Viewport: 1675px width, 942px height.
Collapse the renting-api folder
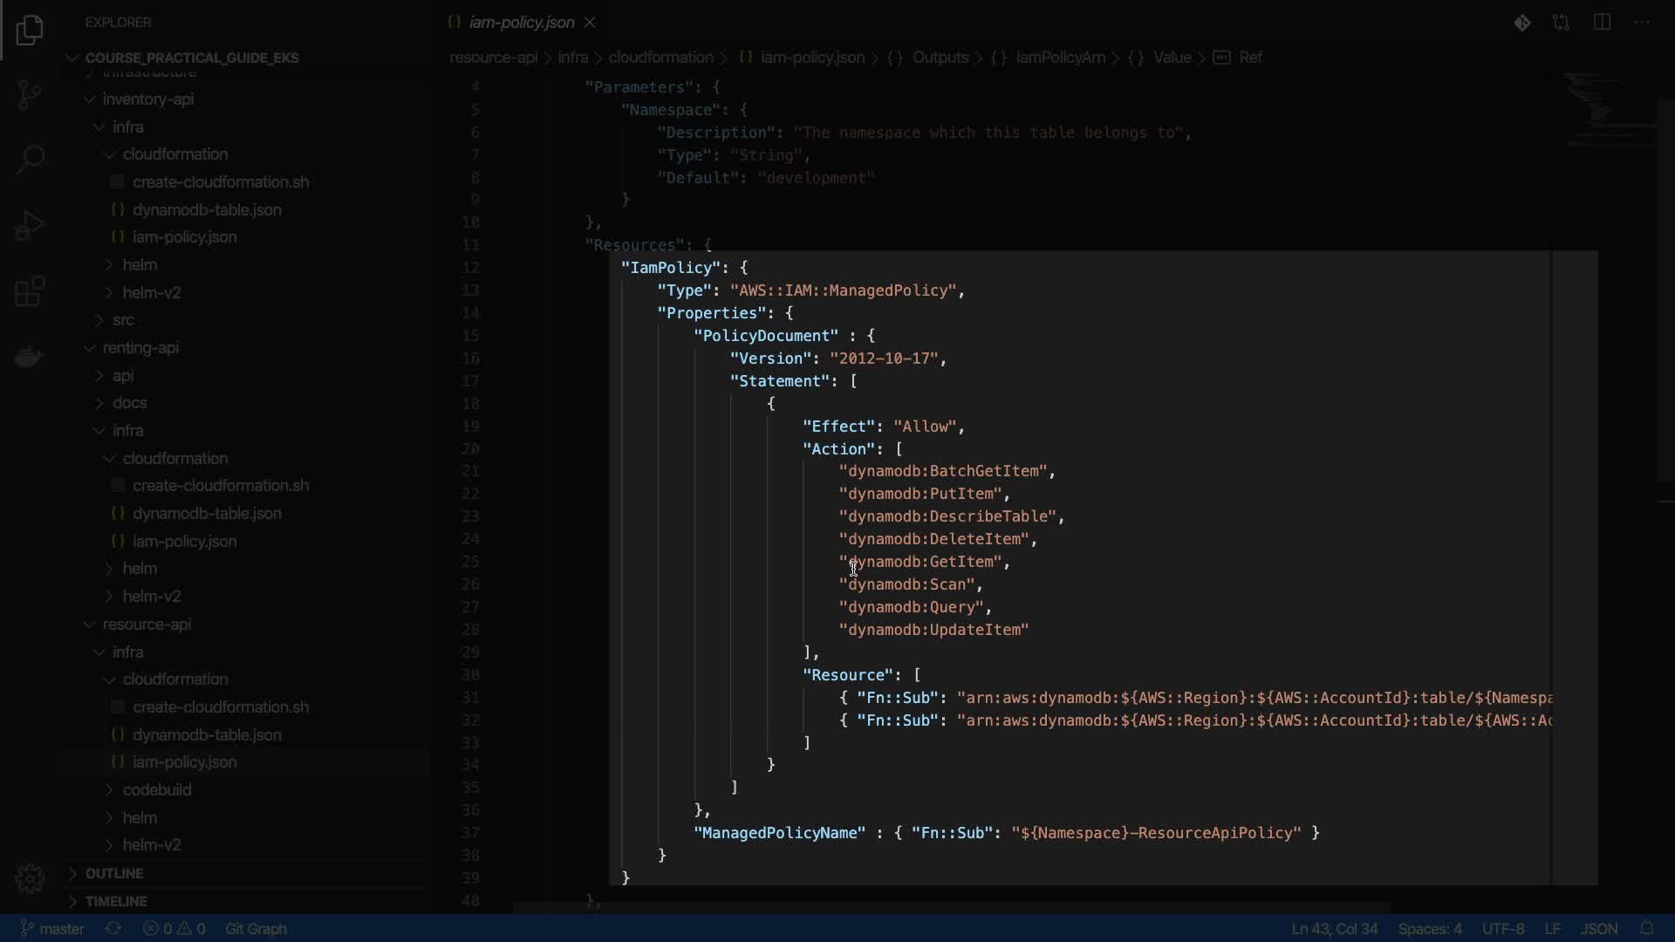140,348
